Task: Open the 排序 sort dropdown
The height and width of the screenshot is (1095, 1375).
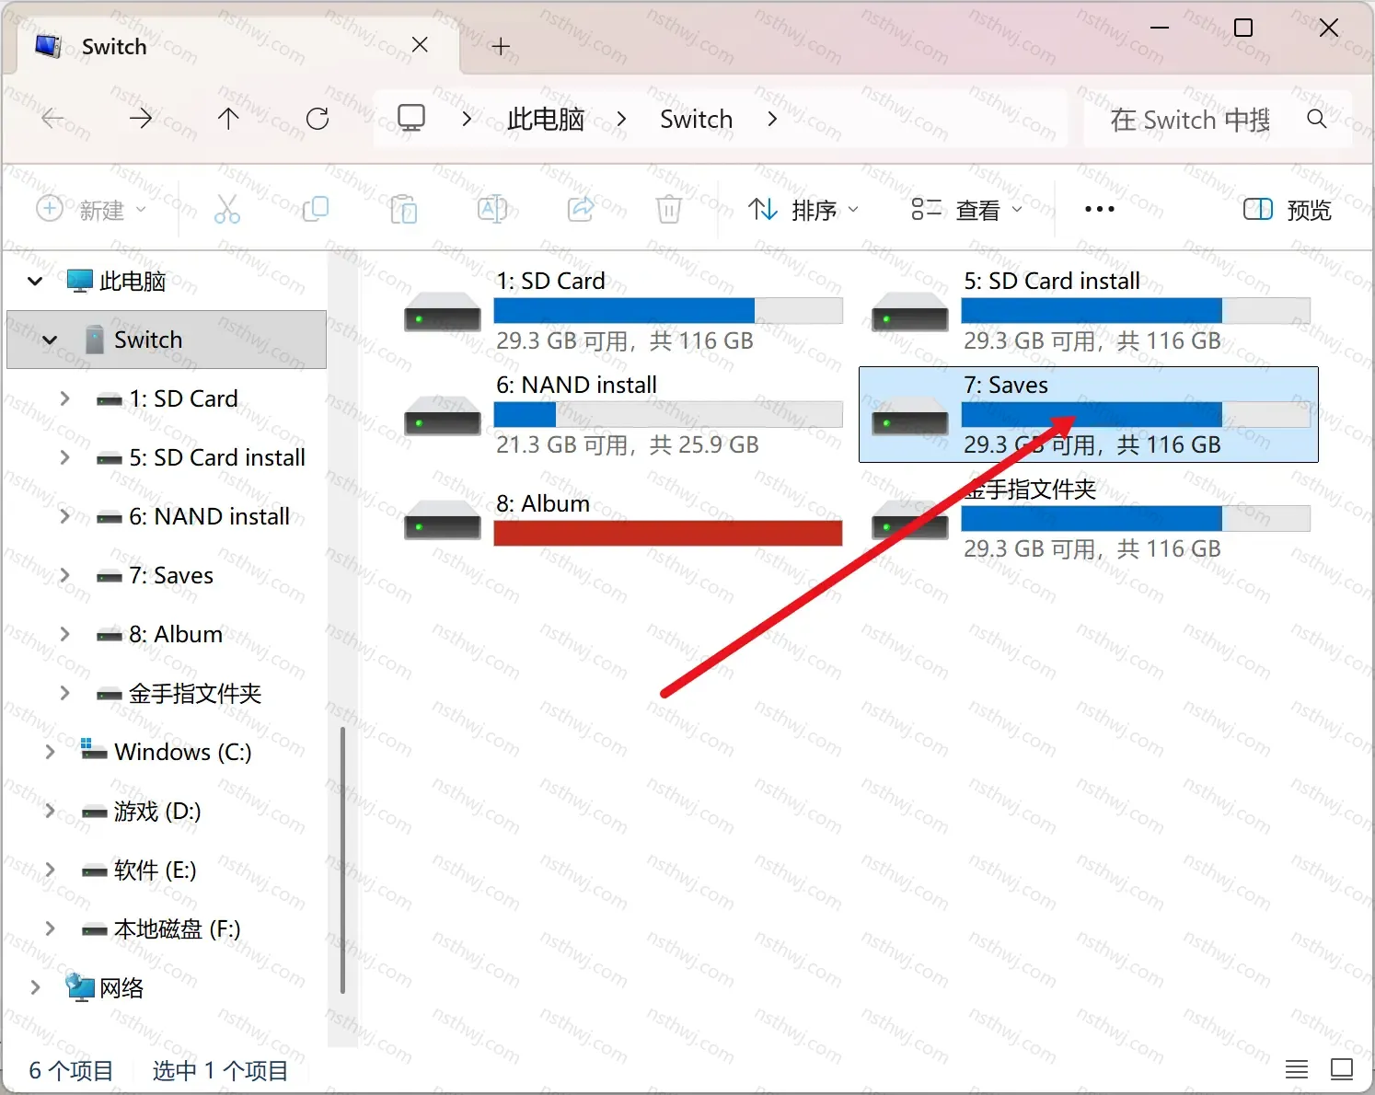Action: point(803,210)
